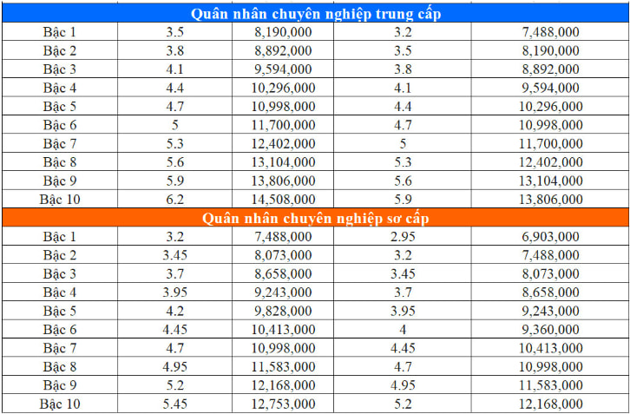Click "Bậc 7" in the sơ cấp section
This screenshot has width=630, height=414.
pos(60,347)
